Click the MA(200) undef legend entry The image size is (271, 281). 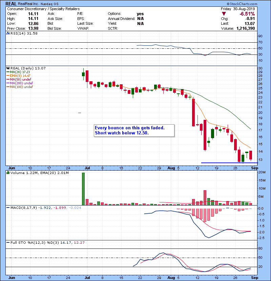point(20,83)
